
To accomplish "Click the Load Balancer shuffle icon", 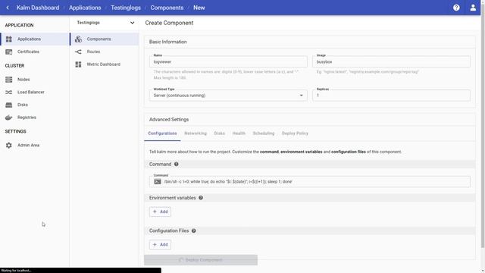I will 9,93.
